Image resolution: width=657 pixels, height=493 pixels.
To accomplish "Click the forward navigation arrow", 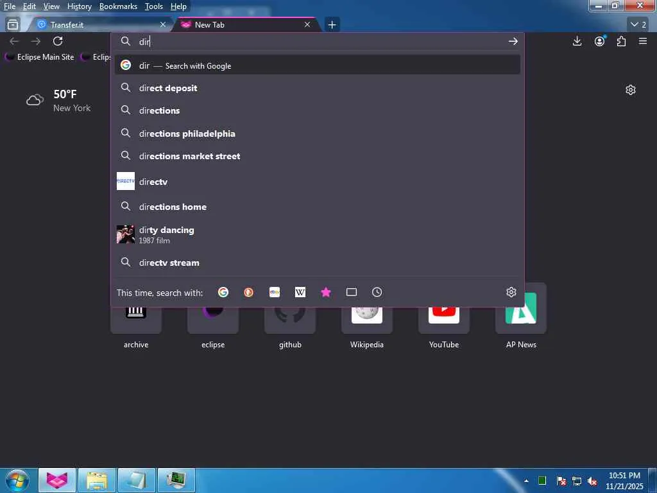I will pos(36,41).
